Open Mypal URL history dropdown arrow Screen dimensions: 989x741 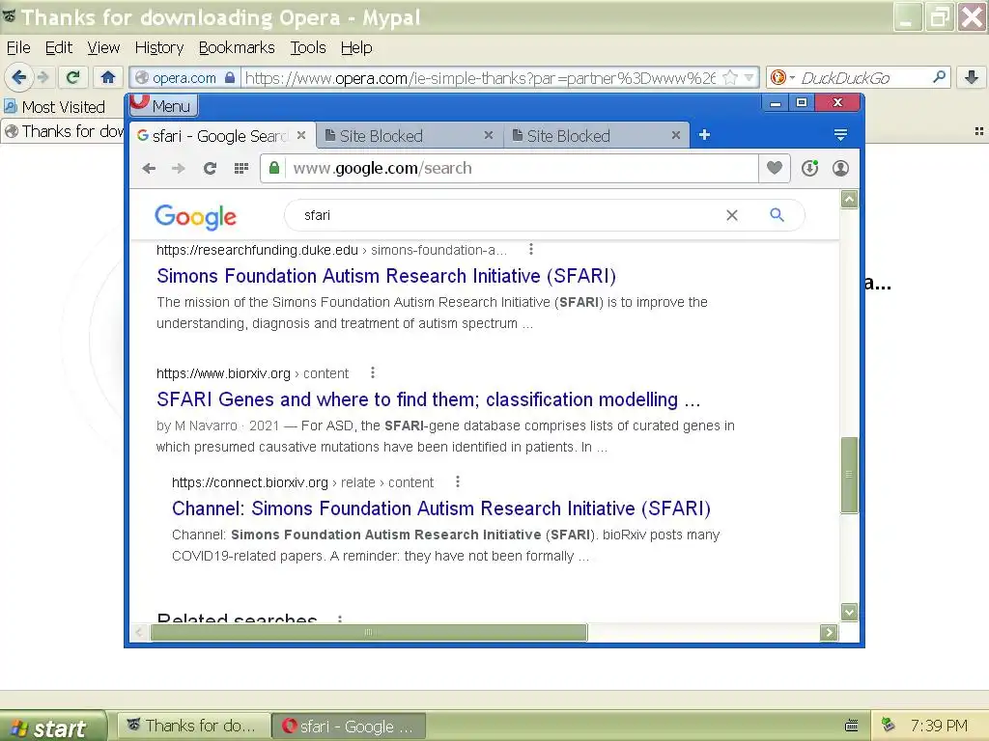[749, 77]
